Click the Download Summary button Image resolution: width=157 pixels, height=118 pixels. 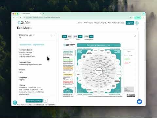(x=34, y=101)
